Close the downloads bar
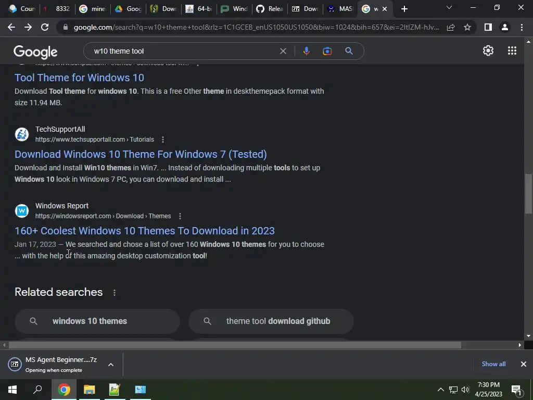Screen dimensions: 533x400 click(x=524, y=364)
